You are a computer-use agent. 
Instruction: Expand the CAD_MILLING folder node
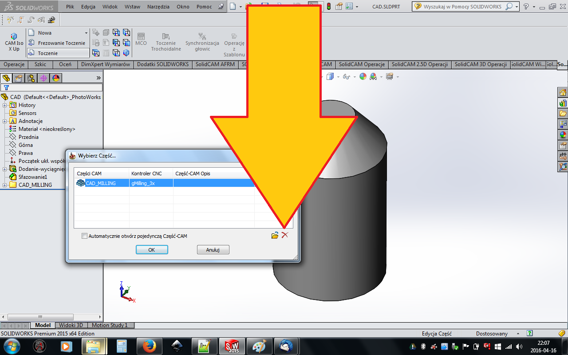point(5,185)
